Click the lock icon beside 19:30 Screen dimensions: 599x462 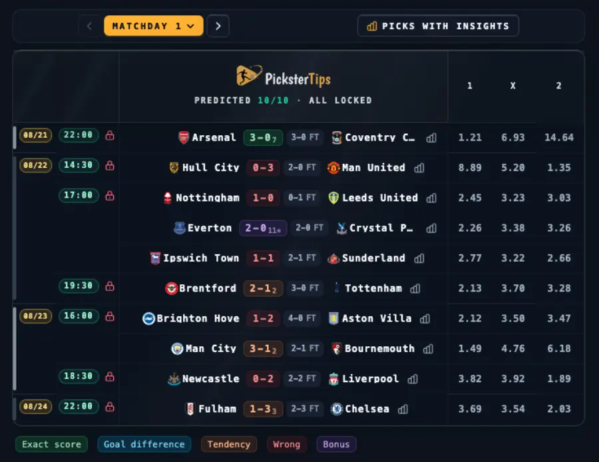[x=110, y=286]
